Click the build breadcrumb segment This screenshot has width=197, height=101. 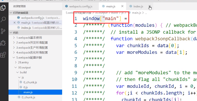114,13
